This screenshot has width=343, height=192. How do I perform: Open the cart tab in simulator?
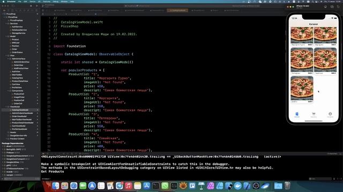[314, 115]
